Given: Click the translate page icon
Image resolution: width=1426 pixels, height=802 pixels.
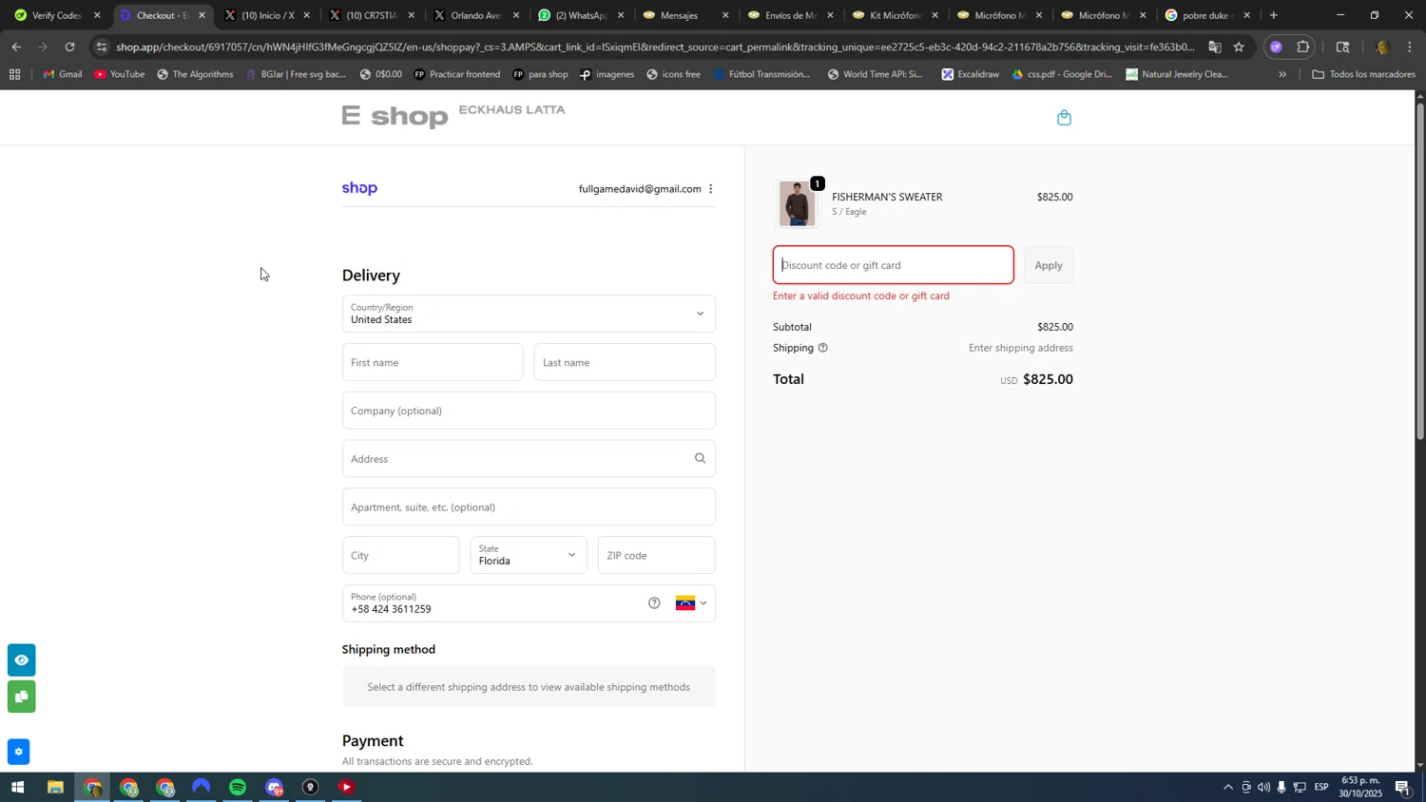Looking at the screenshot, I should pos(1215,47).
